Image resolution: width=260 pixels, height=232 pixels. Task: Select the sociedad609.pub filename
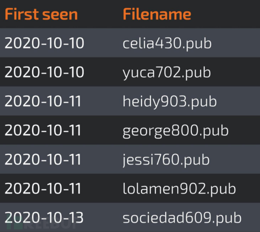[182, 218]
